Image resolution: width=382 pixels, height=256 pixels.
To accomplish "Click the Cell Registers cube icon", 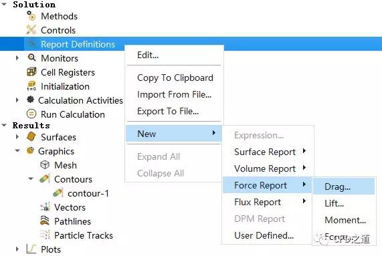I will [31, 72].
